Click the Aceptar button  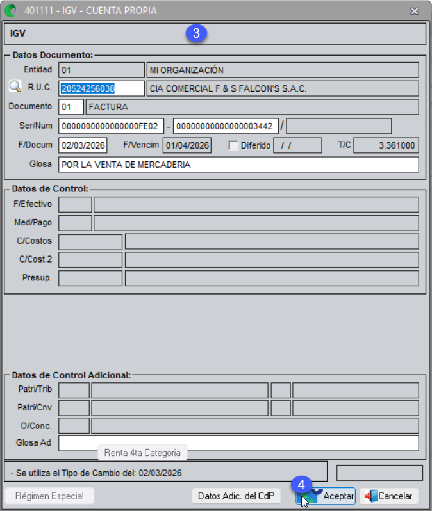[x=326, y=496]
